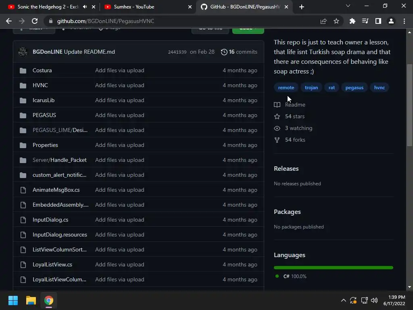Select the hvnc topic tag
The width and height of the screenshot is (413, 310).
379,88
